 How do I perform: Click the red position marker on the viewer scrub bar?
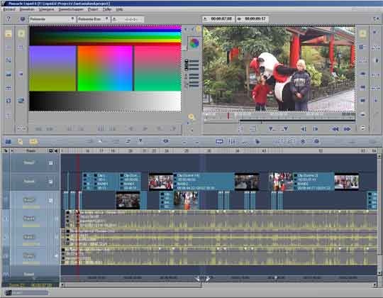pyautogui.click(x=228, y=116)
